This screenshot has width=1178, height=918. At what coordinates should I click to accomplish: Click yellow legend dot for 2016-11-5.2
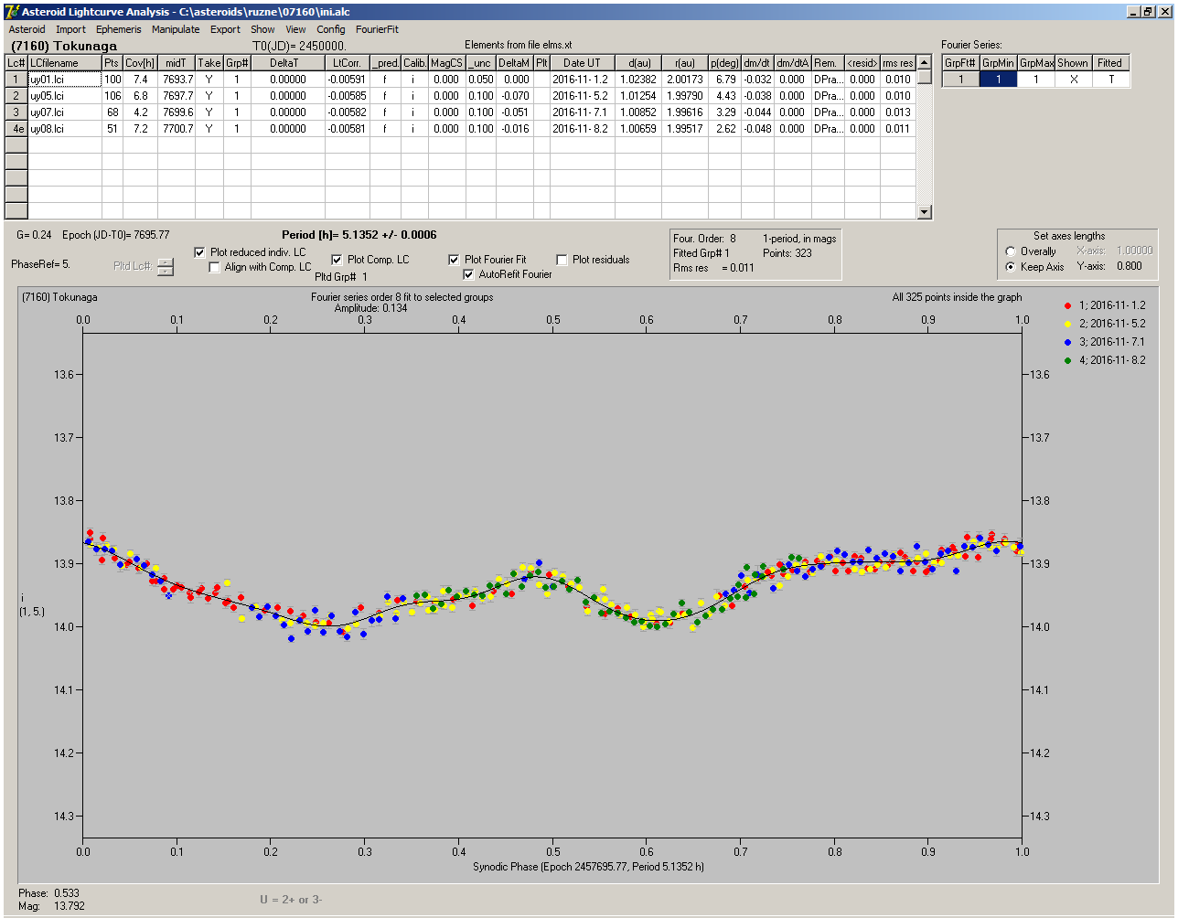point(1068,324)
